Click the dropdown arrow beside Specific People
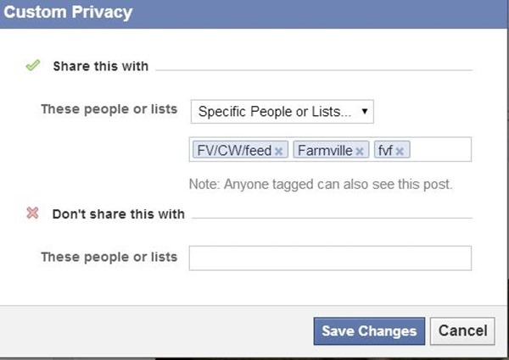 point(365,110)
